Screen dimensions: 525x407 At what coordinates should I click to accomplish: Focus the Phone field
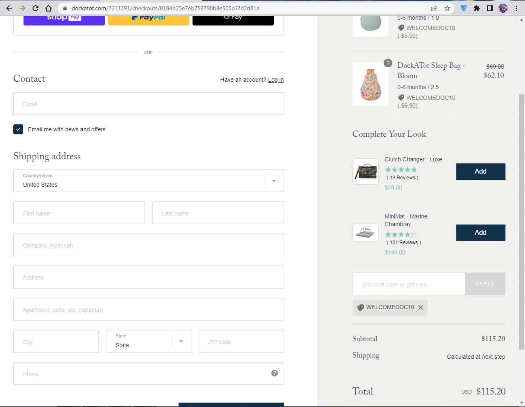tap(148, 373)
